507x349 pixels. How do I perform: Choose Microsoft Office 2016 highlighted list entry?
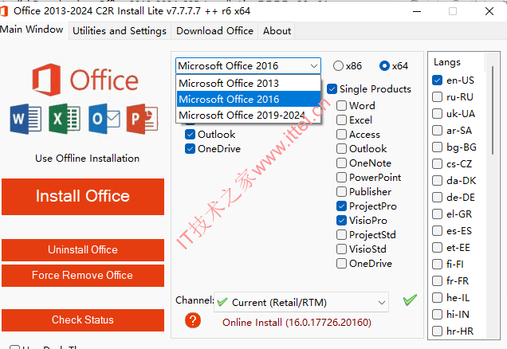[249, 99]
